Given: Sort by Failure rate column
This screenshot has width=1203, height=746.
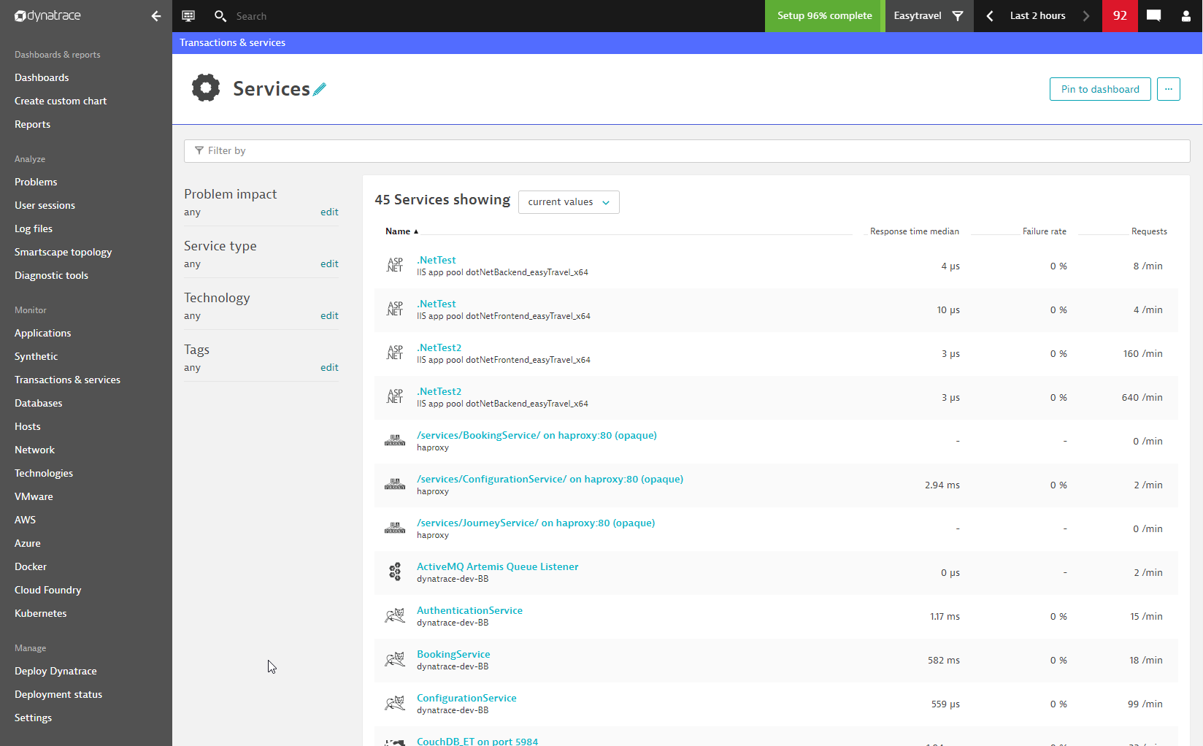Looking at the screenshot, I should coord(1044,231).
